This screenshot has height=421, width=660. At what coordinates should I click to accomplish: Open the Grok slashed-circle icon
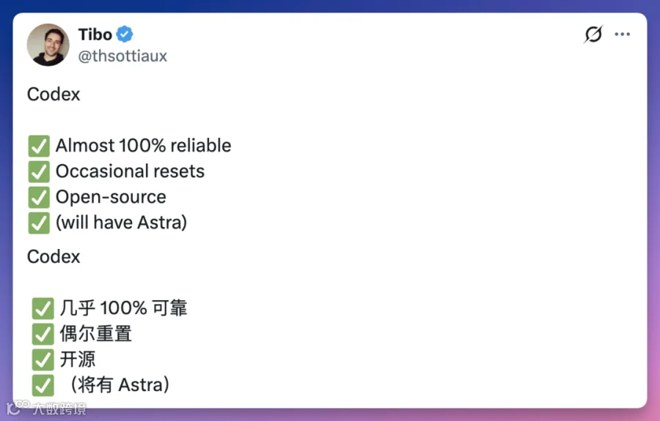pos(593,34)
